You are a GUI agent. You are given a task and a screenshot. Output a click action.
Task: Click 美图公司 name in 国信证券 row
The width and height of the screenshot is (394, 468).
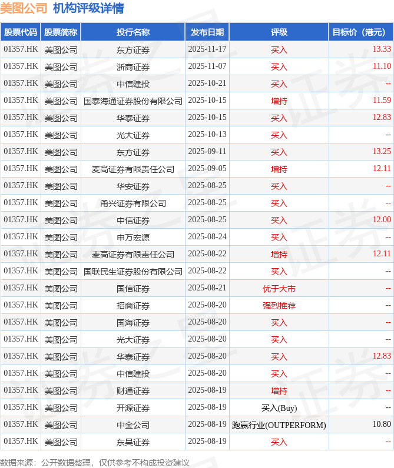click(61, 289)
